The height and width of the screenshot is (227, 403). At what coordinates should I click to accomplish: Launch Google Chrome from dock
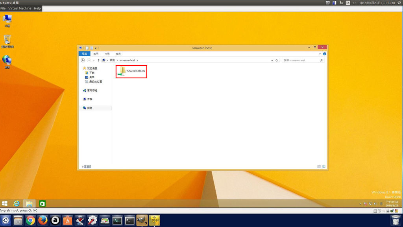coord(30,220)
